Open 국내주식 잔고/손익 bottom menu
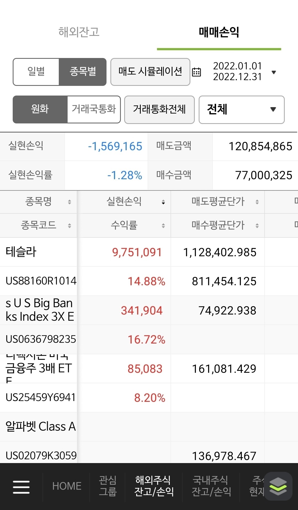 [x=211, y=486]
